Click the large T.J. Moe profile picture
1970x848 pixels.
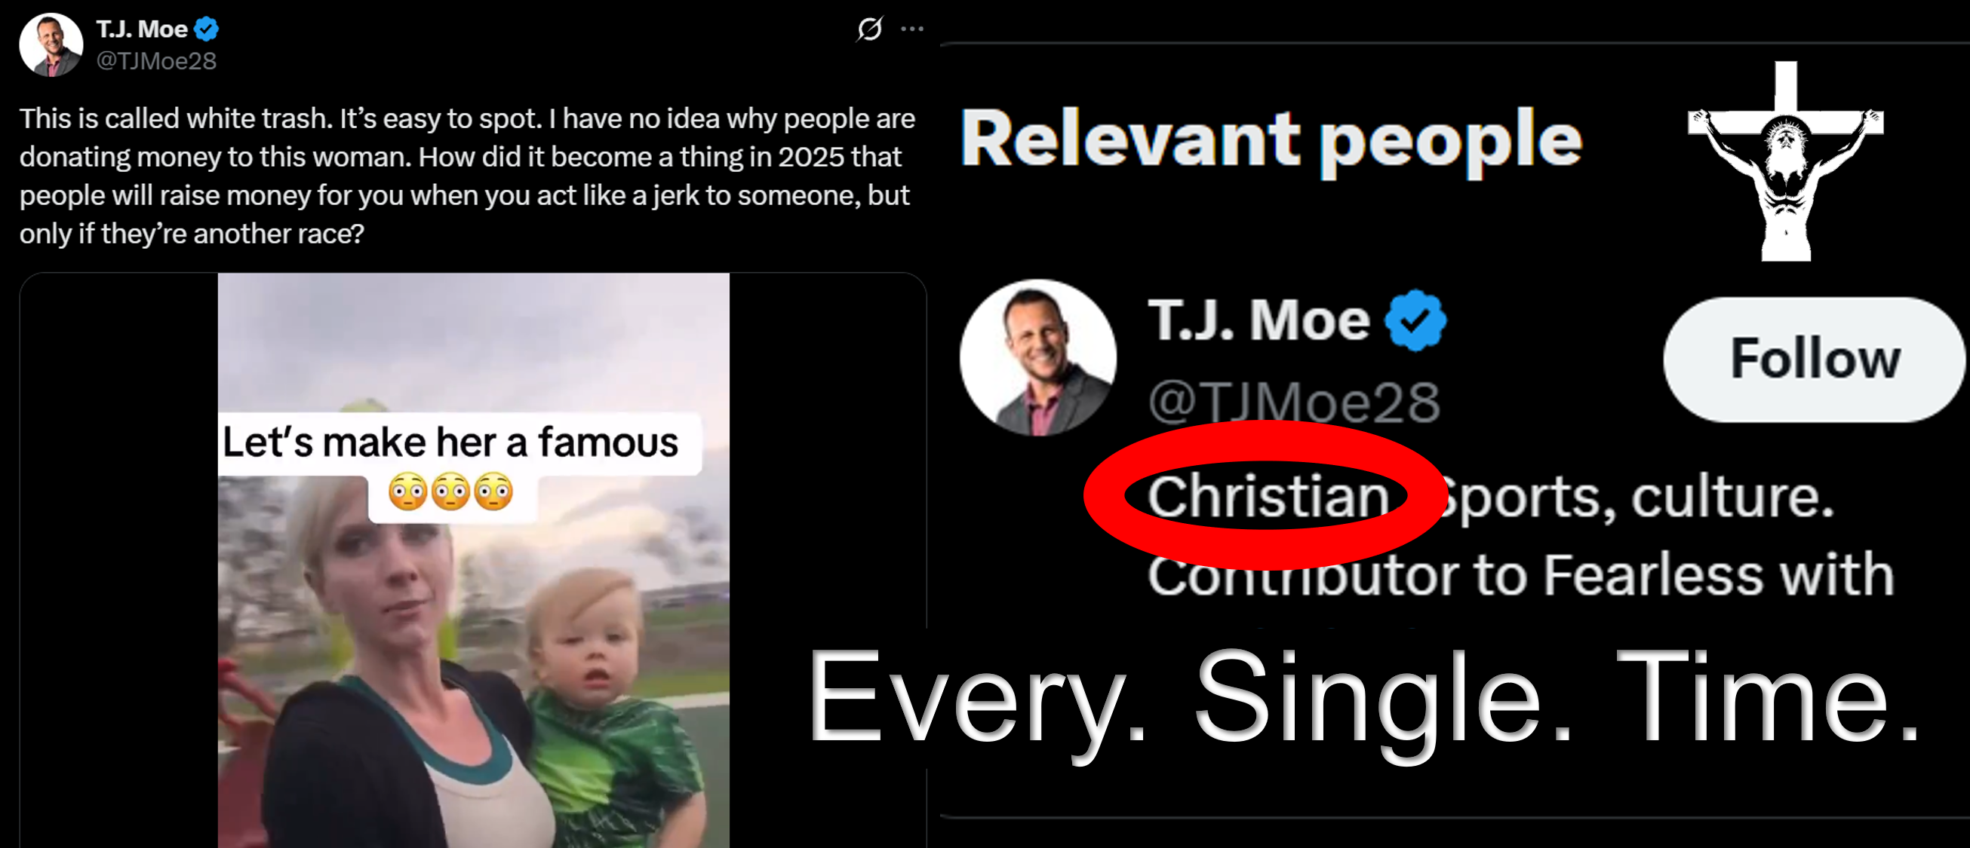pyautogui.click(x=1038, y=357)
